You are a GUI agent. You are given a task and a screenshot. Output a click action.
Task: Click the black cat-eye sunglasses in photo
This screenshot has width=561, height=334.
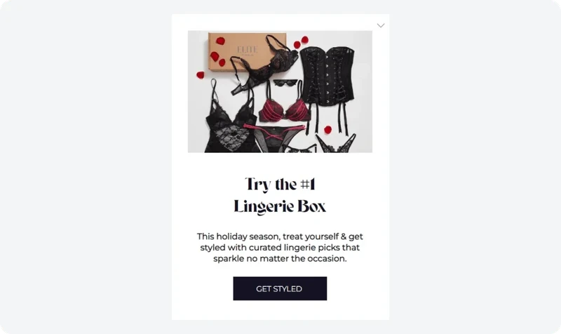[x=285, y=83]
